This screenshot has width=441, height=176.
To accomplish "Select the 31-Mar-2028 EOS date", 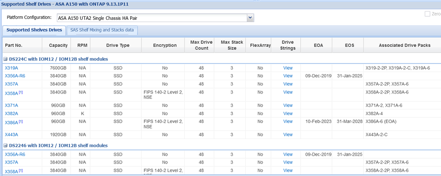I will tap(350, 121).
